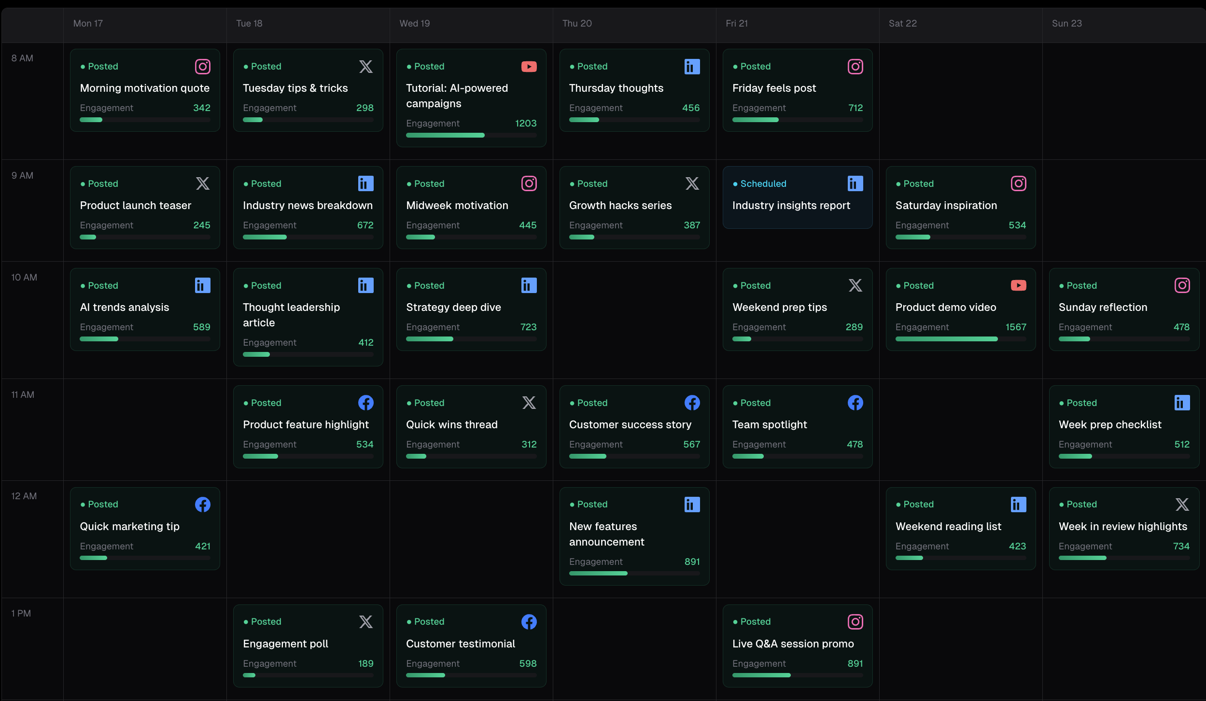Viewport: 1206px width, 701px height.
Task: Toggle the Posted indicator on Weekend prep tips
Action: pyautogui.click(x=735, y=285)
